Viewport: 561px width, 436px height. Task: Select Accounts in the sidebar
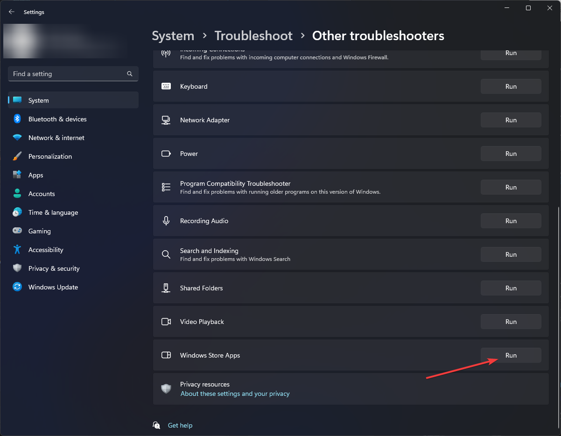[x=42, y=194]
